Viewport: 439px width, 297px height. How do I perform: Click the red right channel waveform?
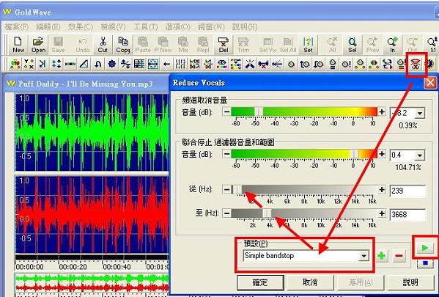coord(92,215)
